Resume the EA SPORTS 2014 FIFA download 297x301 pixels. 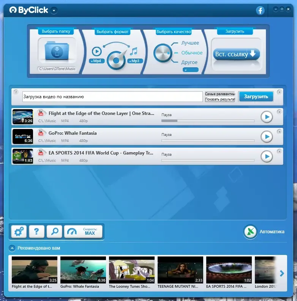coord(267,156)
